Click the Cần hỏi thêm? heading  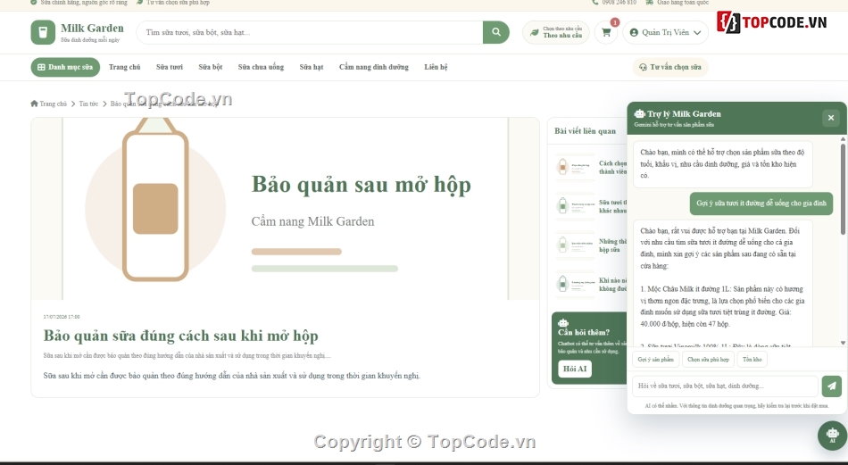click(x=584, y=333)
